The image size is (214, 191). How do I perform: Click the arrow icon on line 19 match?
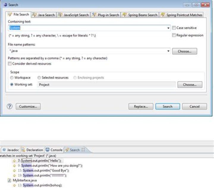pos(14,176)
